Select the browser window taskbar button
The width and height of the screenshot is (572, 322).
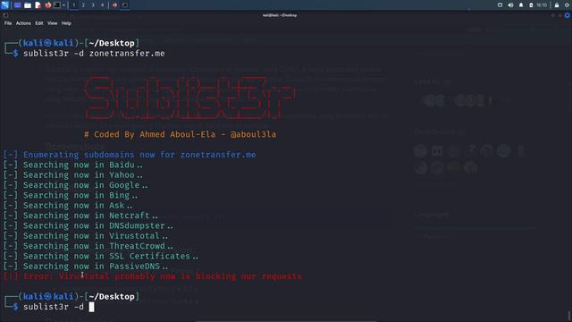click(114, 5)
